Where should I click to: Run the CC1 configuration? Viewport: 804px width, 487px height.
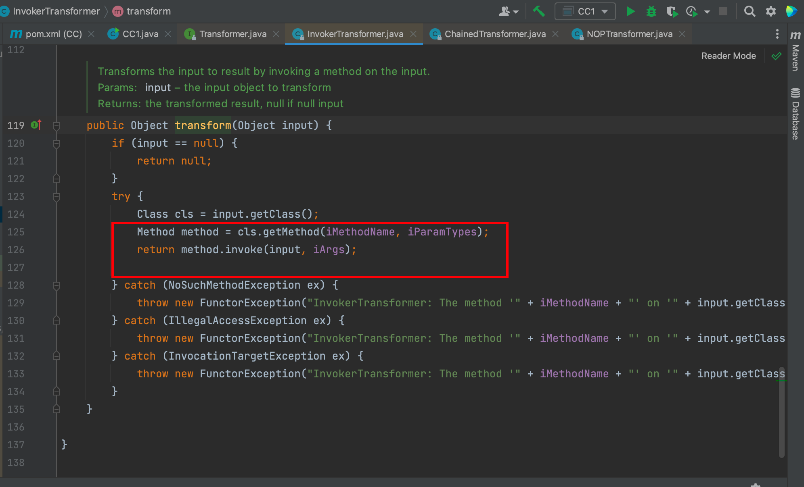630,11
